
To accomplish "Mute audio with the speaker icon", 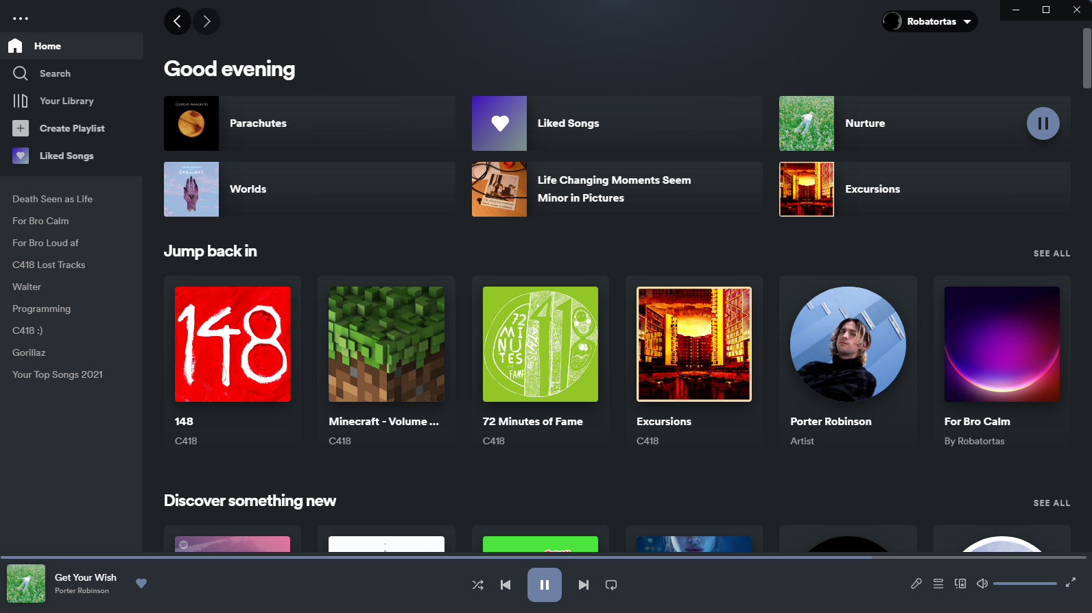I will tap(982, 584).
